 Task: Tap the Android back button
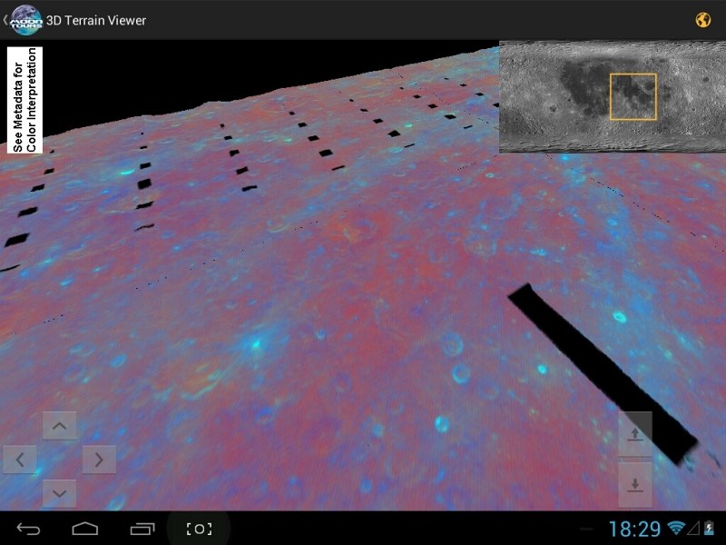click(28, 529)
